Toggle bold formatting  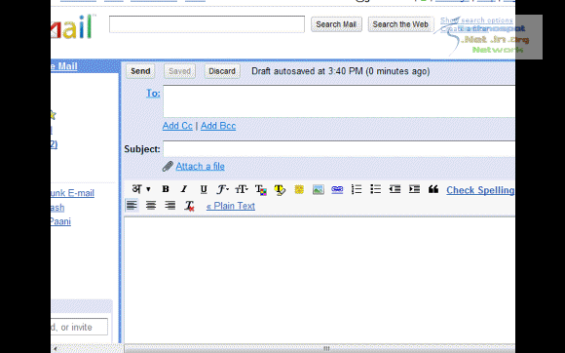[166, 189]
